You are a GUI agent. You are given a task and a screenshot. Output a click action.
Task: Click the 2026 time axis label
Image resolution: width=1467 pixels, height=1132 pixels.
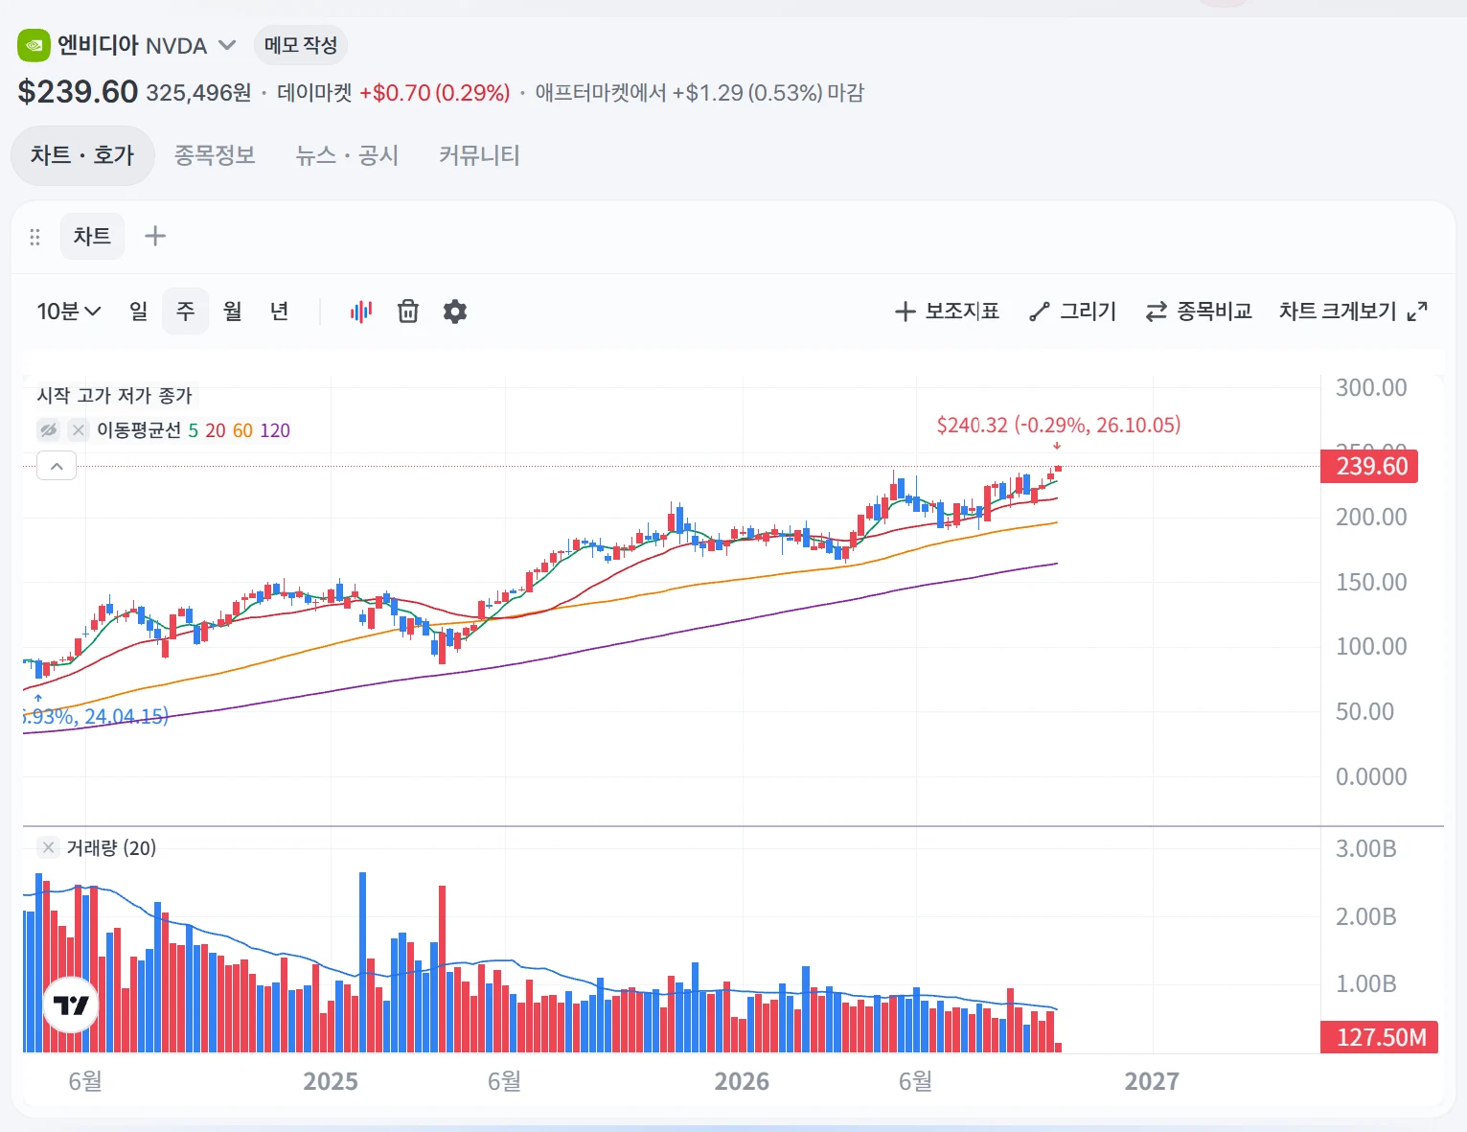pos(742,1081)
